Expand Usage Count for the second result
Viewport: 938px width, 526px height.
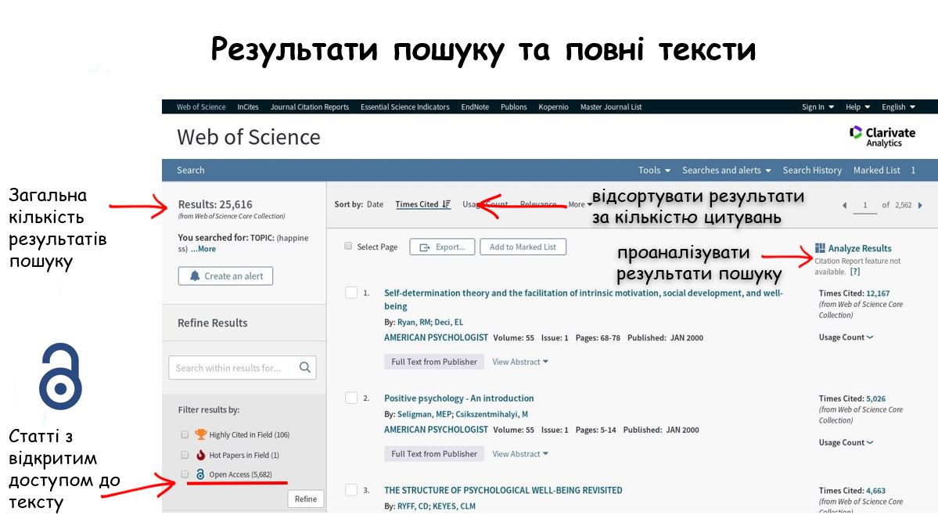[846, 443]
